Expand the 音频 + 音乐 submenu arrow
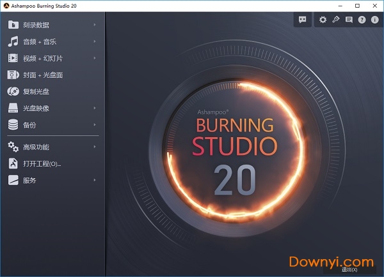This screenshot has width=384, height=277. (x=95, y=41)
